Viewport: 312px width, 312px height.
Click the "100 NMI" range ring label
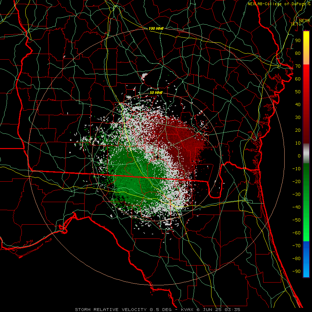click(x=156, y=28)
